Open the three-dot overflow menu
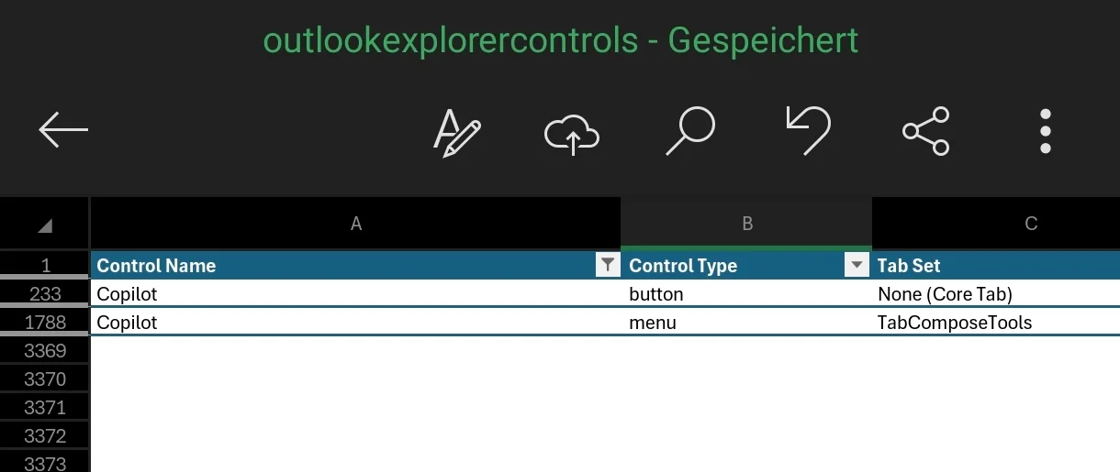 click(1045, 131)
